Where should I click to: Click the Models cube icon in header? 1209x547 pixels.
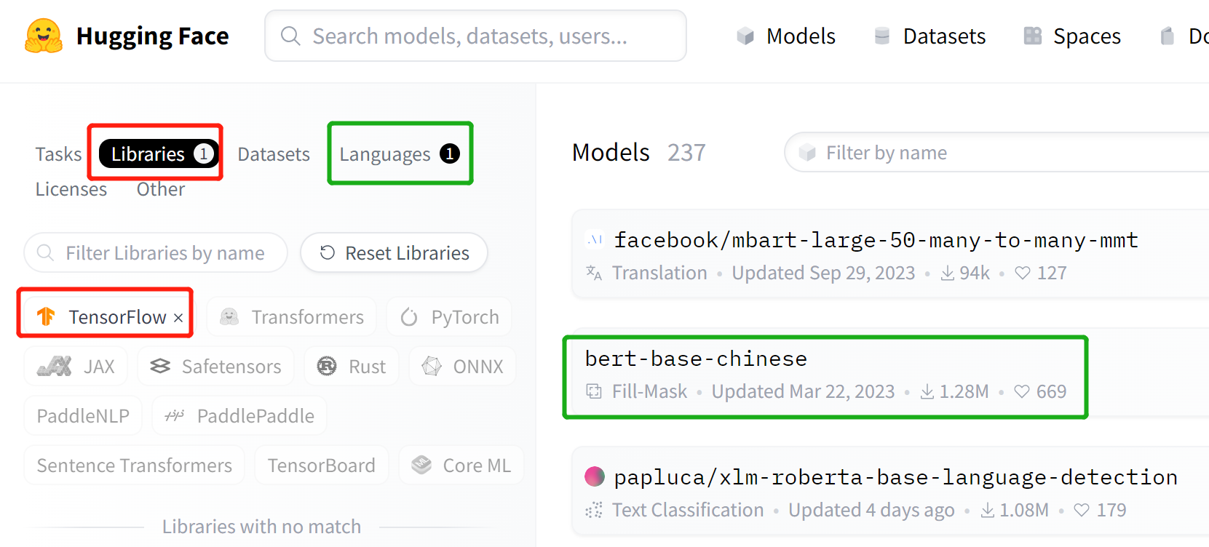[745, 36]
